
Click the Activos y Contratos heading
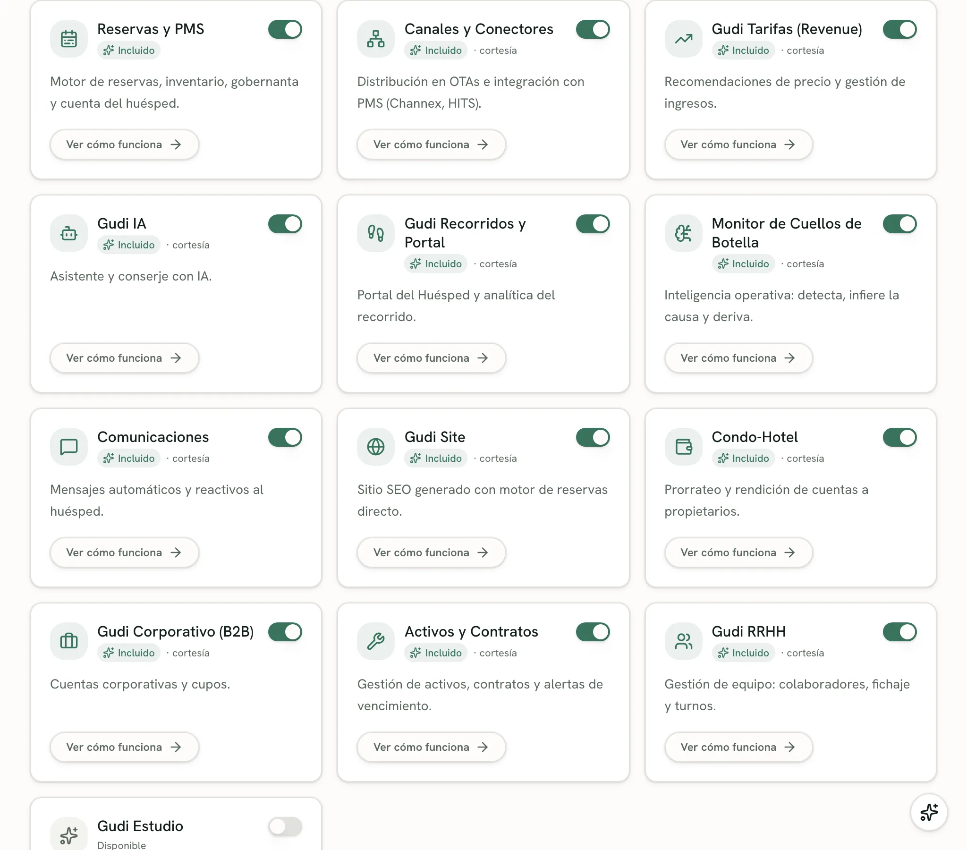point(471,631)
